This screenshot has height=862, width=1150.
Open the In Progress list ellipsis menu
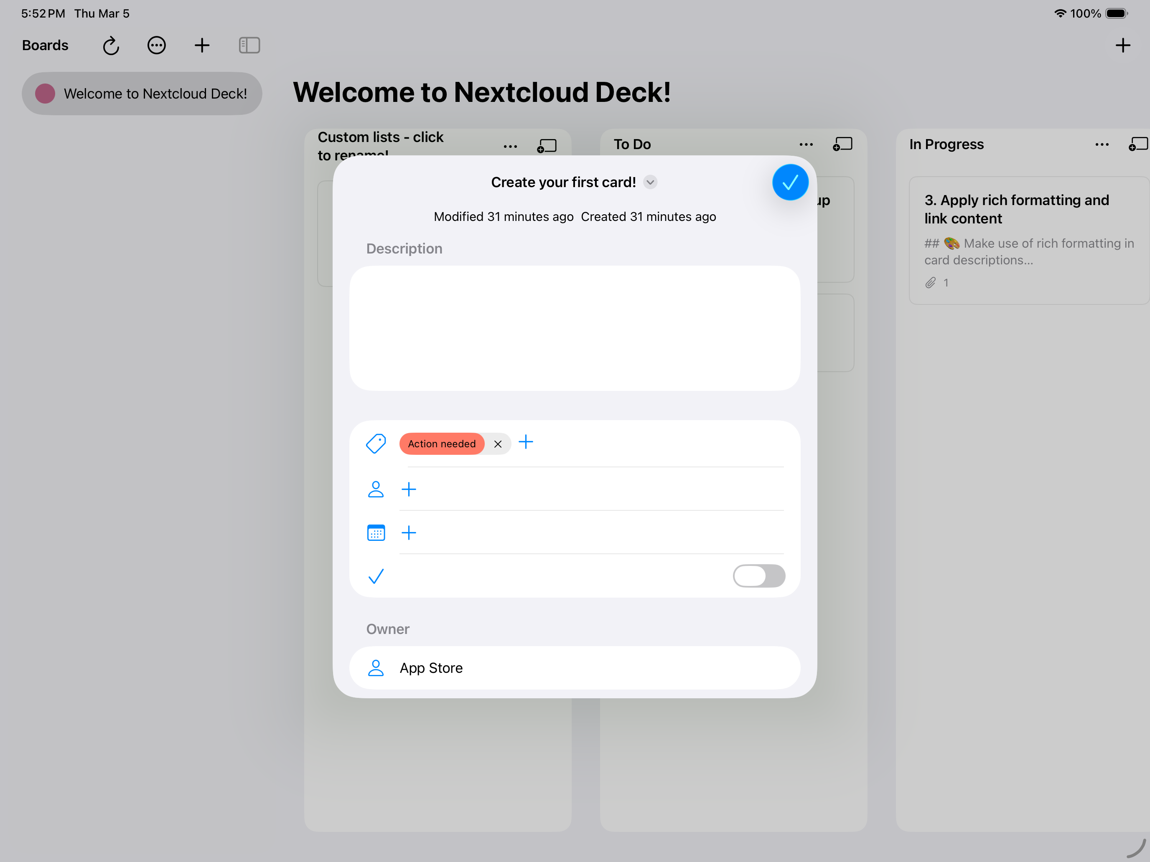pos(1102,145)
